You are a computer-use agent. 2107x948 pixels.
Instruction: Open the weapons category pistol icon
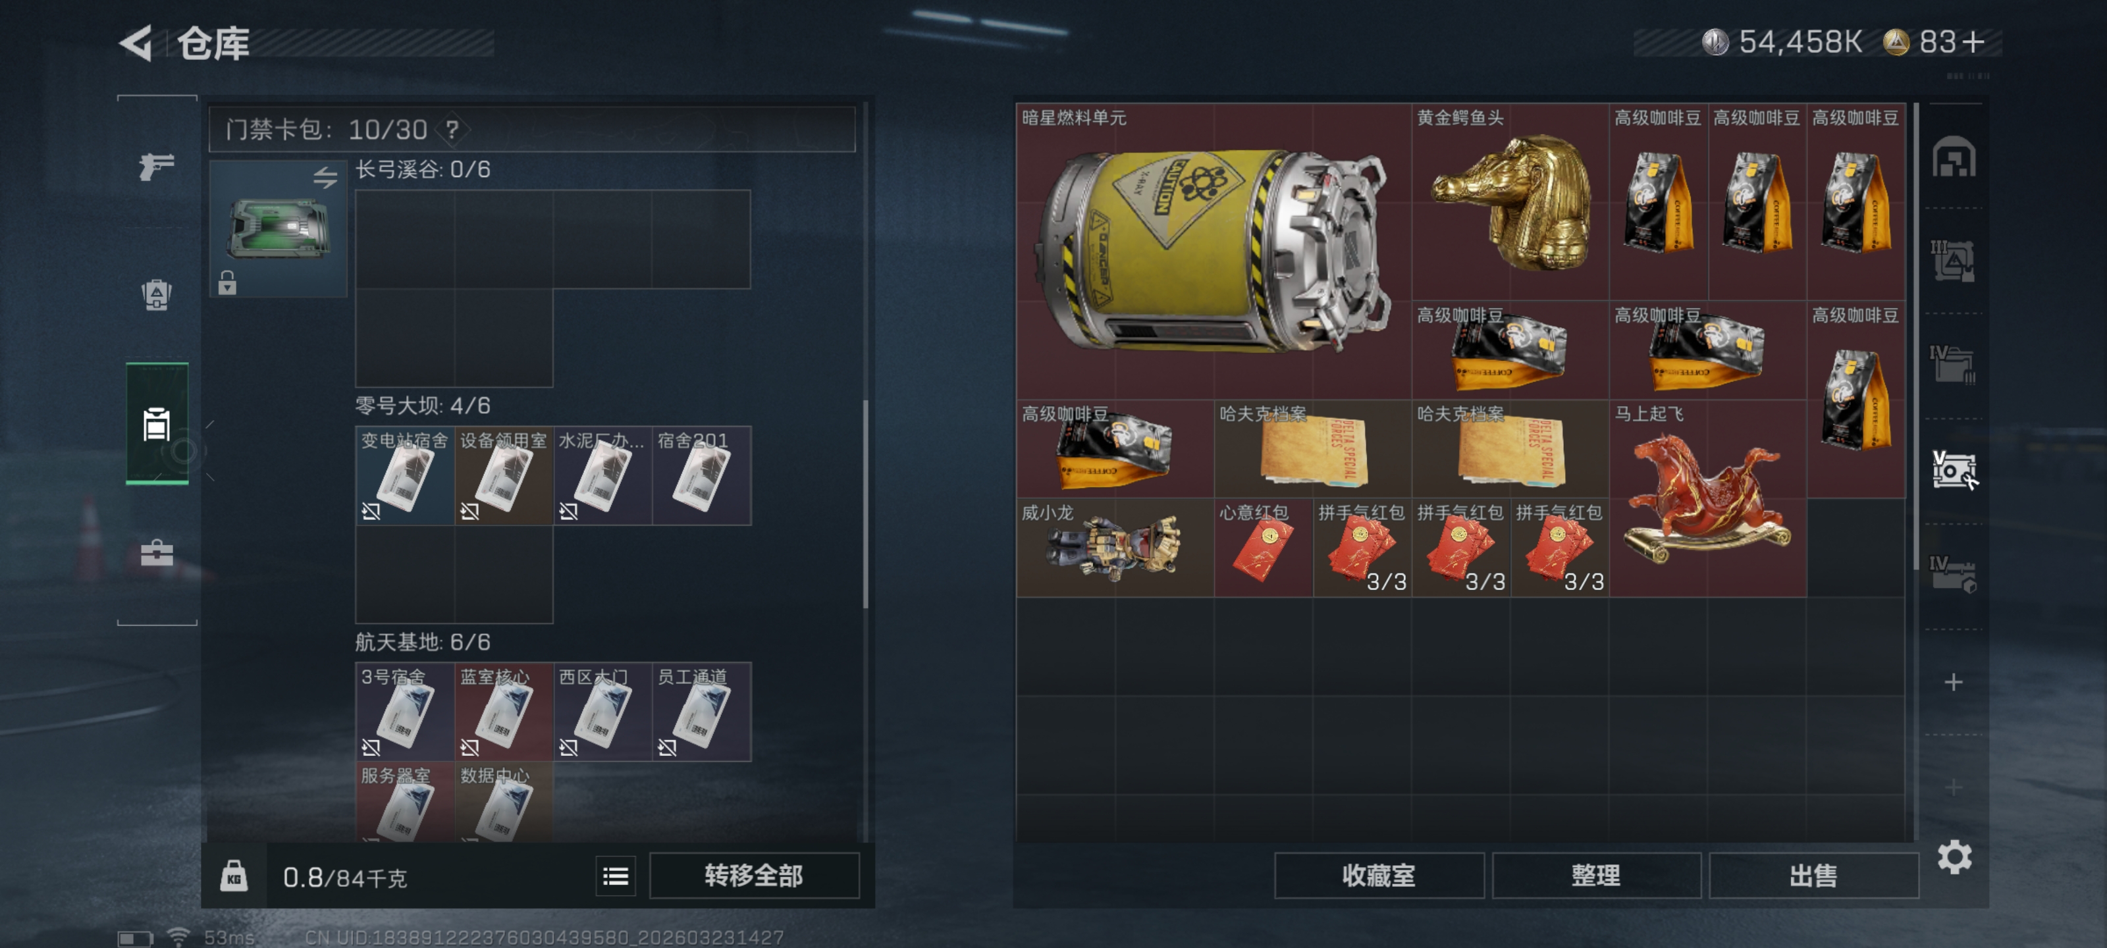click(x=156, y=167)
